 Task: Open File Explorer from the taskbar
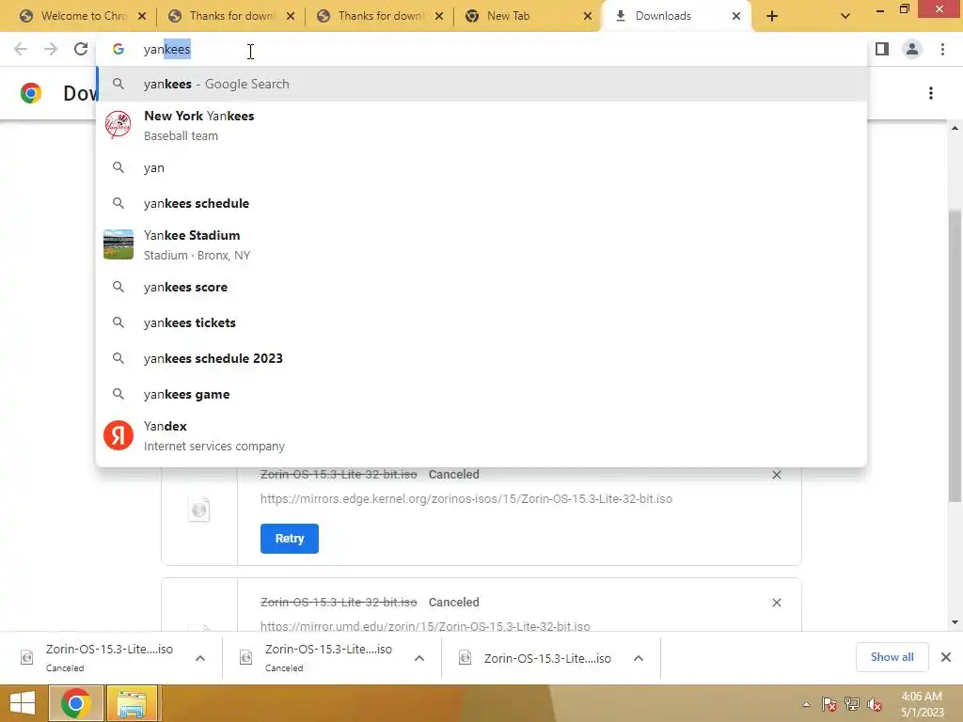(x=132, y=703)
